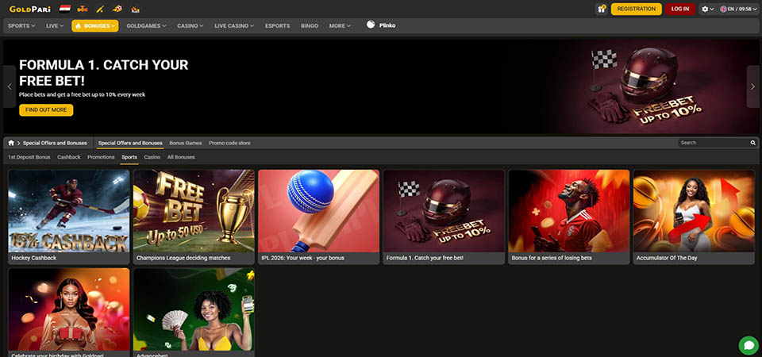
Task: Select the Sports filter tab
Action: (129, 157)
